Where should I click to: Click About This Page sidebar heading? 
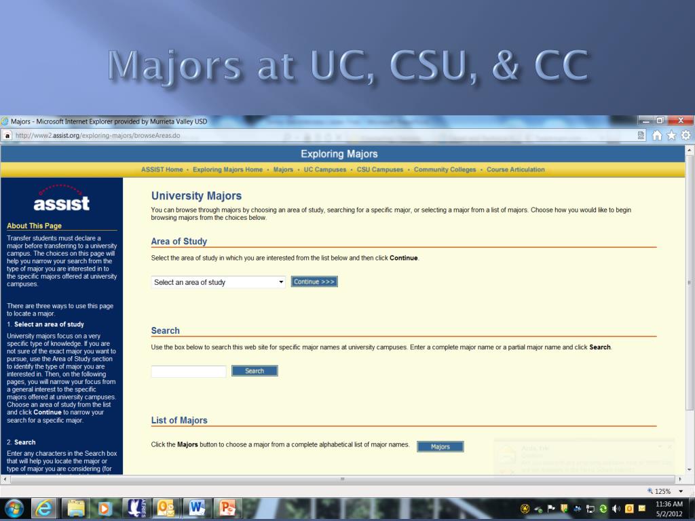tap(34, 226)
